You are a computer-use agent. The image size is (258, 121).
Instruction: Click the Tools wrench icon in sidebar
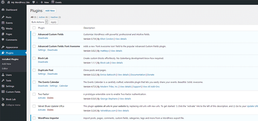(x=3, y=80)
